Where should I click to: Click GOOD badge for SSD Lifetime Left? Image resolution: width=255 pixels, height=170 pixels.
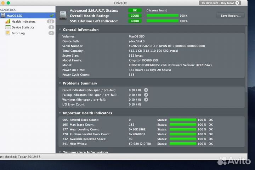click(135, 21)
